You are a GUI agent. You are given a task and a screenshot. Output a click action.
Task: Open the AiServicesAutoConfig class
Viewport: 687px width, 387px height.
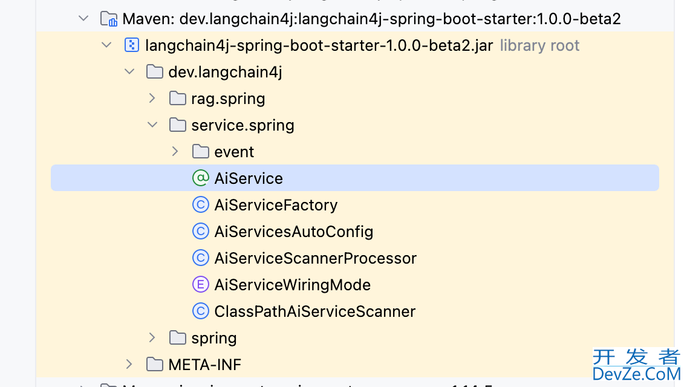pos(293,232)
